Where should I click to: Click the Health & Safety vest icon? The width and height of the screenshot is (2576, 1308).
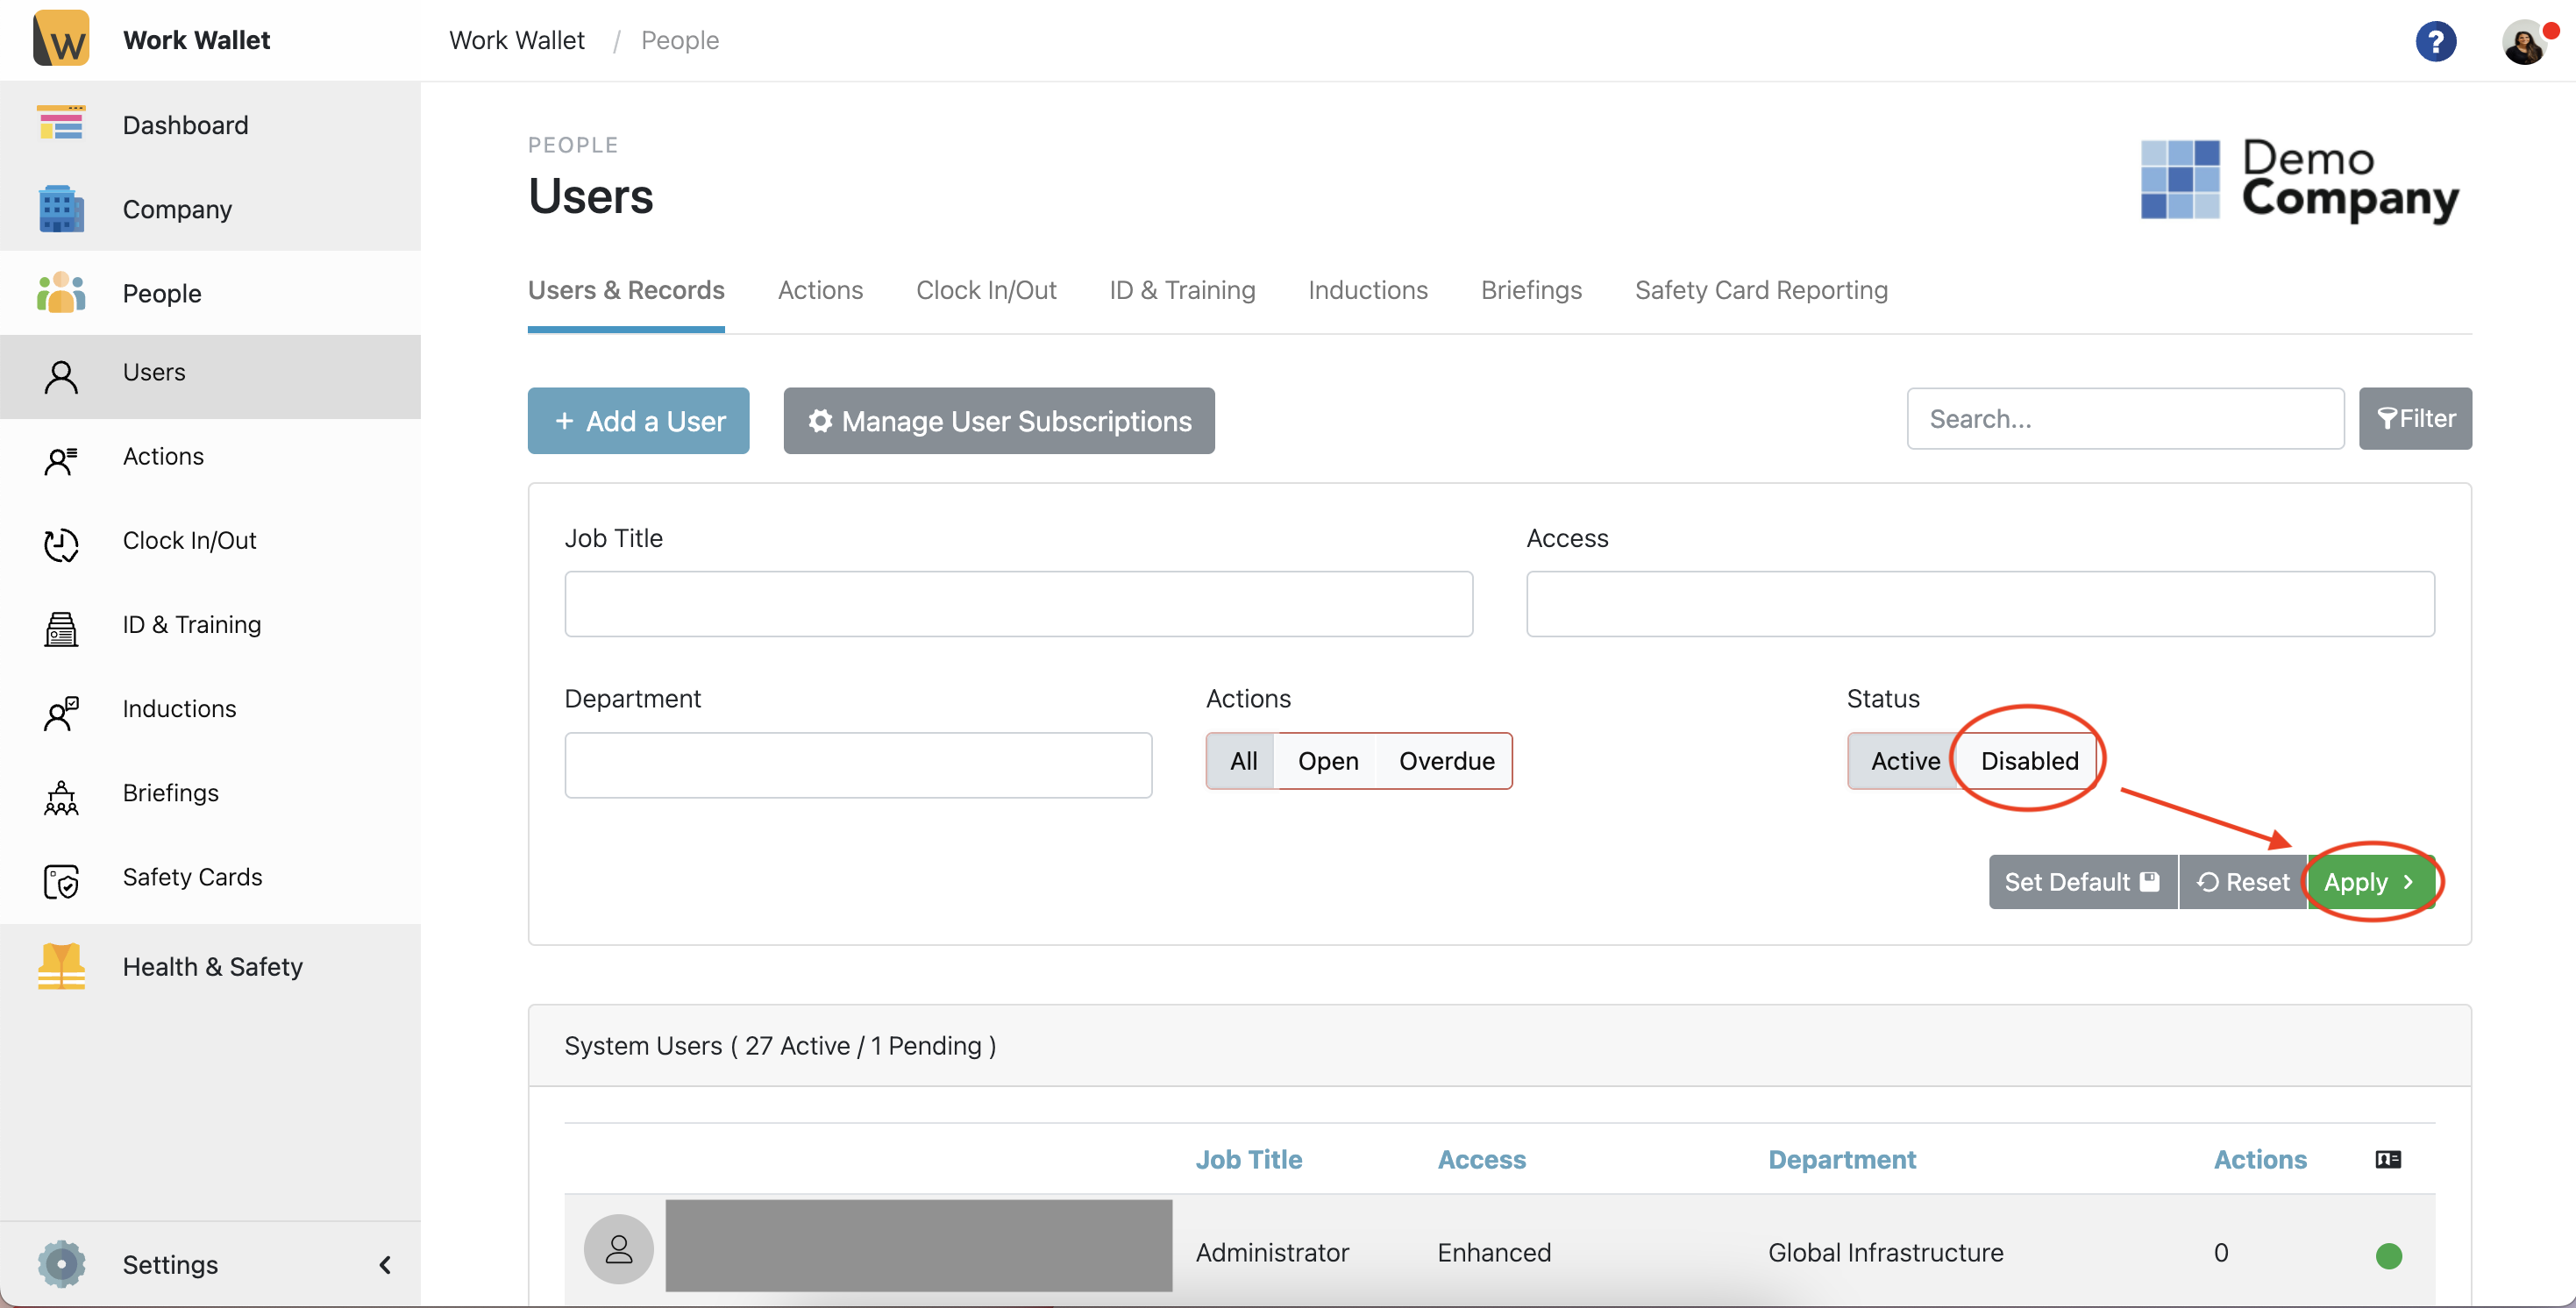(x=61, y=966)
